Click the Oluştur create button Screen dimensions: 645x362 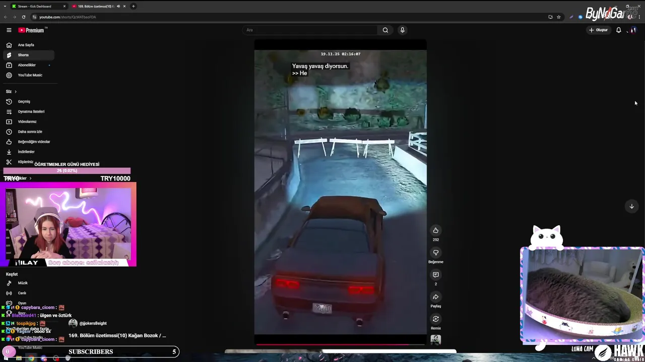pos(599,30)
